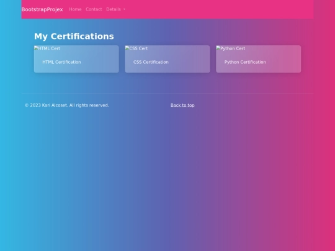Follow the Back to top link
The image size is (335, 251).
[x=182, y=105]
